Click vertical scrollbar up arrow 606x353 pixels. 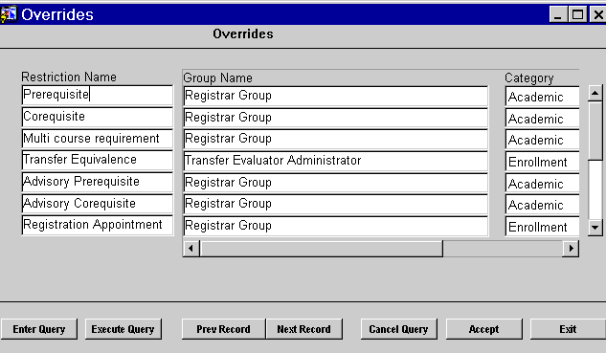(595, 93)
